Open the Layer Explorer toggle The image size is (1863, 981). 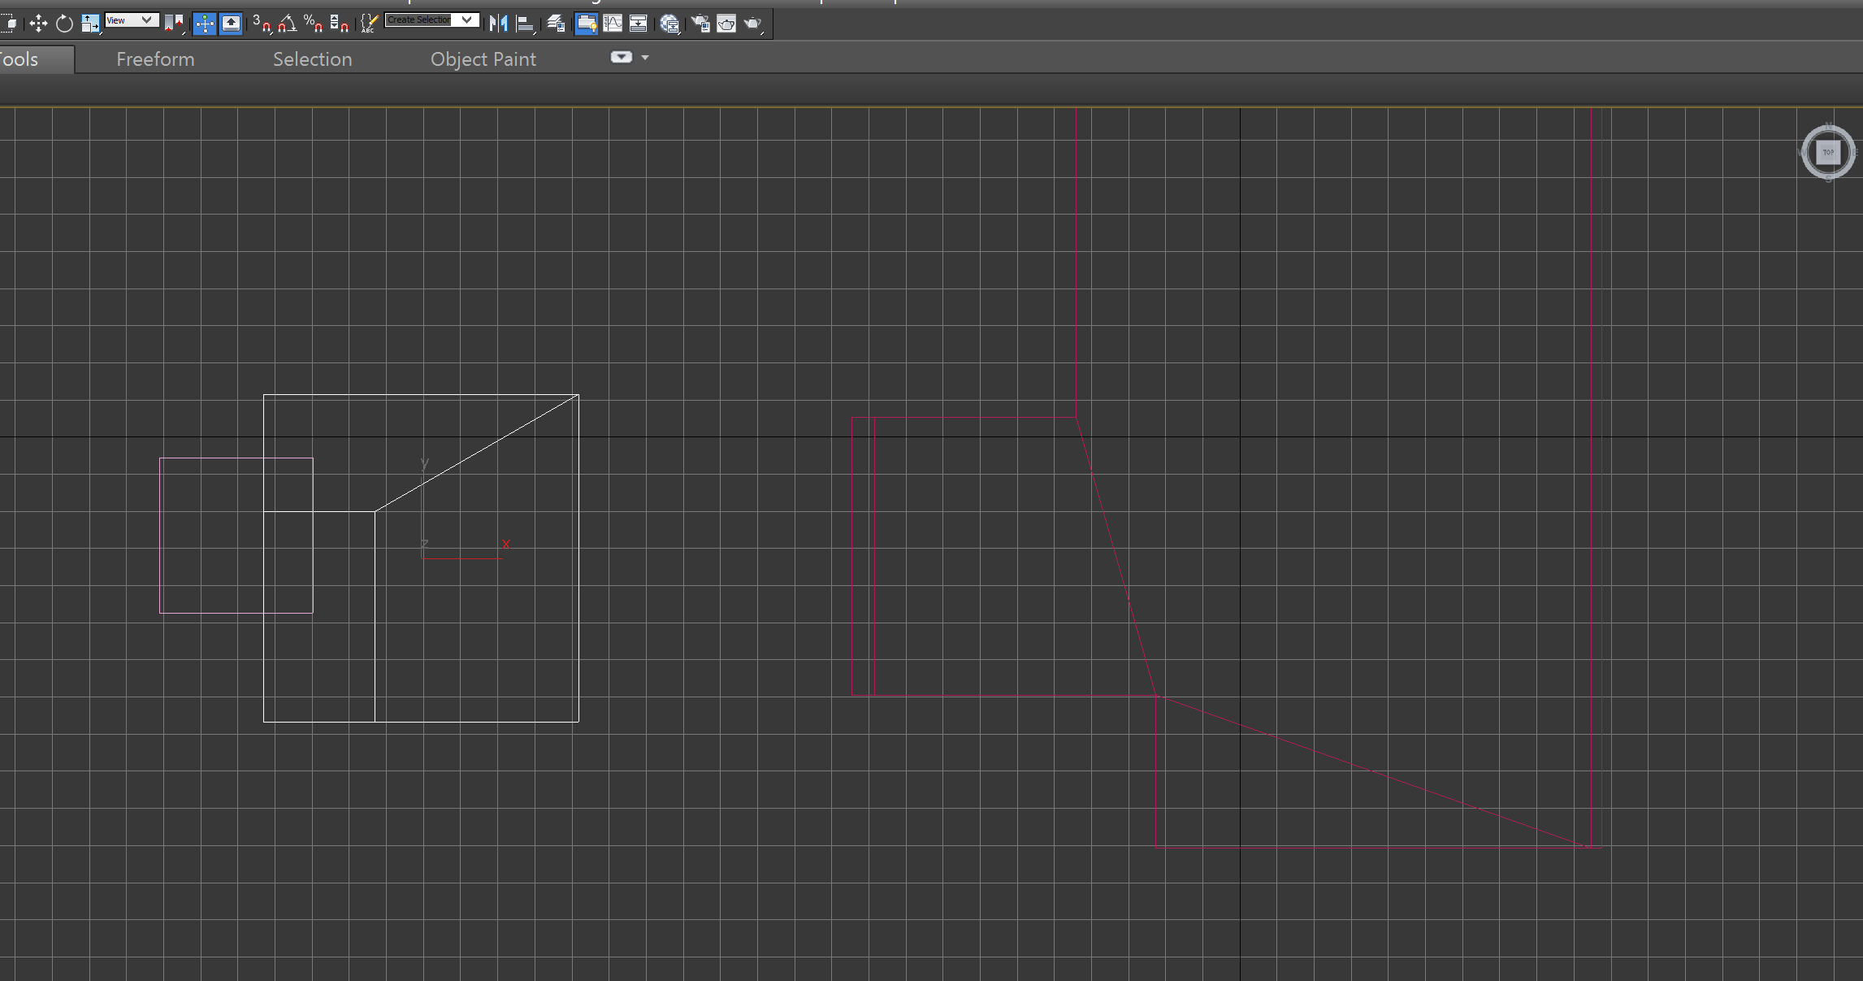(556, 24)
